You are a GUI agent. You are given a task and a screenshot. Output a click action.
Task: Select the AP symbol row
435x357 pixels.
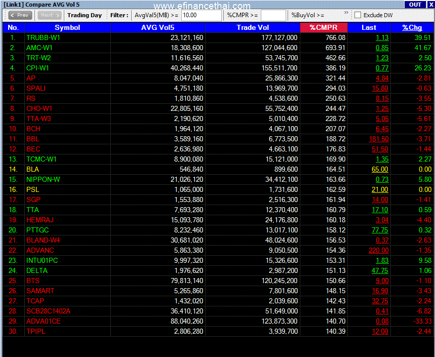(31, 78)
